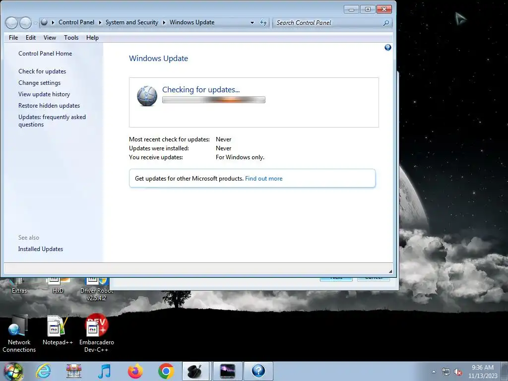Click the network tray icon

(x=446, y=372)
